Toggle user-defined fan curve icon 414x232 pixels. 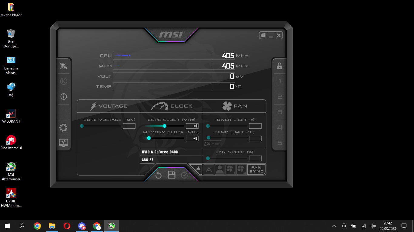(220, 169)
